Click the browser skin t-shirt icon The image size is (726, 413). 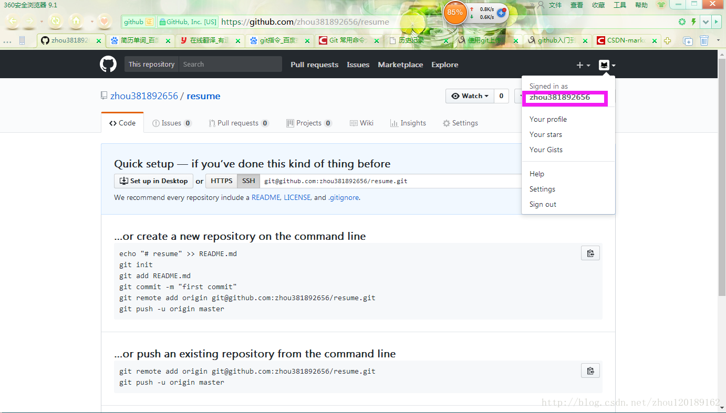pos(661,5)
